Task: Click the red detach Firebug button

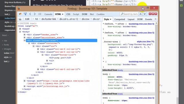Action: (x=153, y=14)
